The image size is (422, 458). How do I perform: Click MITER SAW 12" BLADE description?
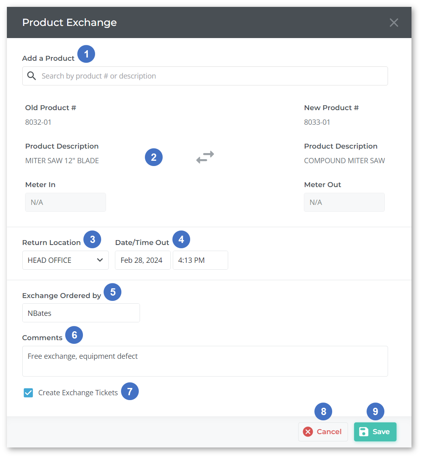pyautogui.click(x=62, y=161)
